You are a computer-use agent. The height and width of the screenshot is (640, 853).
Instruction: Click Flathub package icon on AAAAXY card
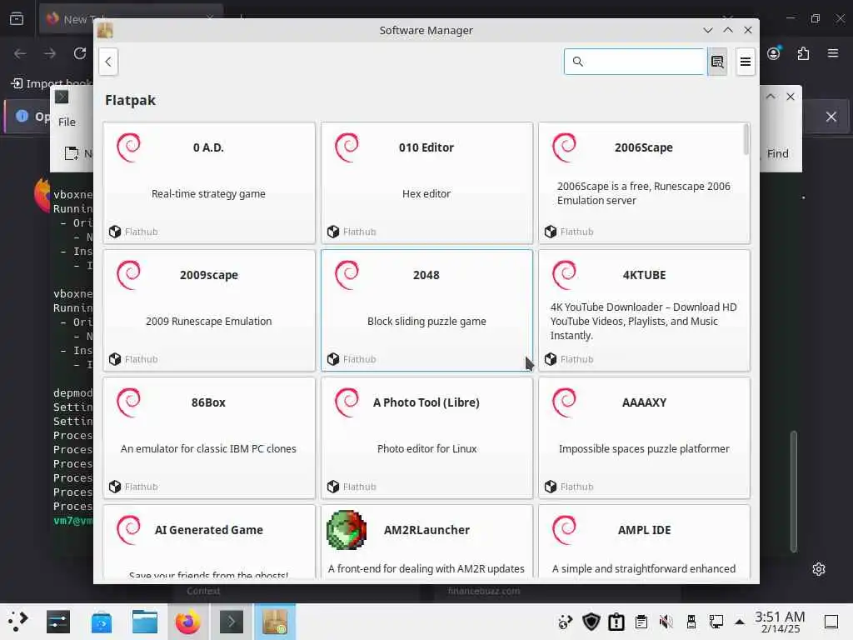click(x=551, y=487)
